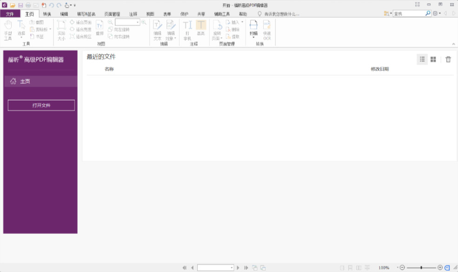Select Edit Text (编辑文本) tool
This screenshot has width=458, height=272.
click(x=158, y=30)
